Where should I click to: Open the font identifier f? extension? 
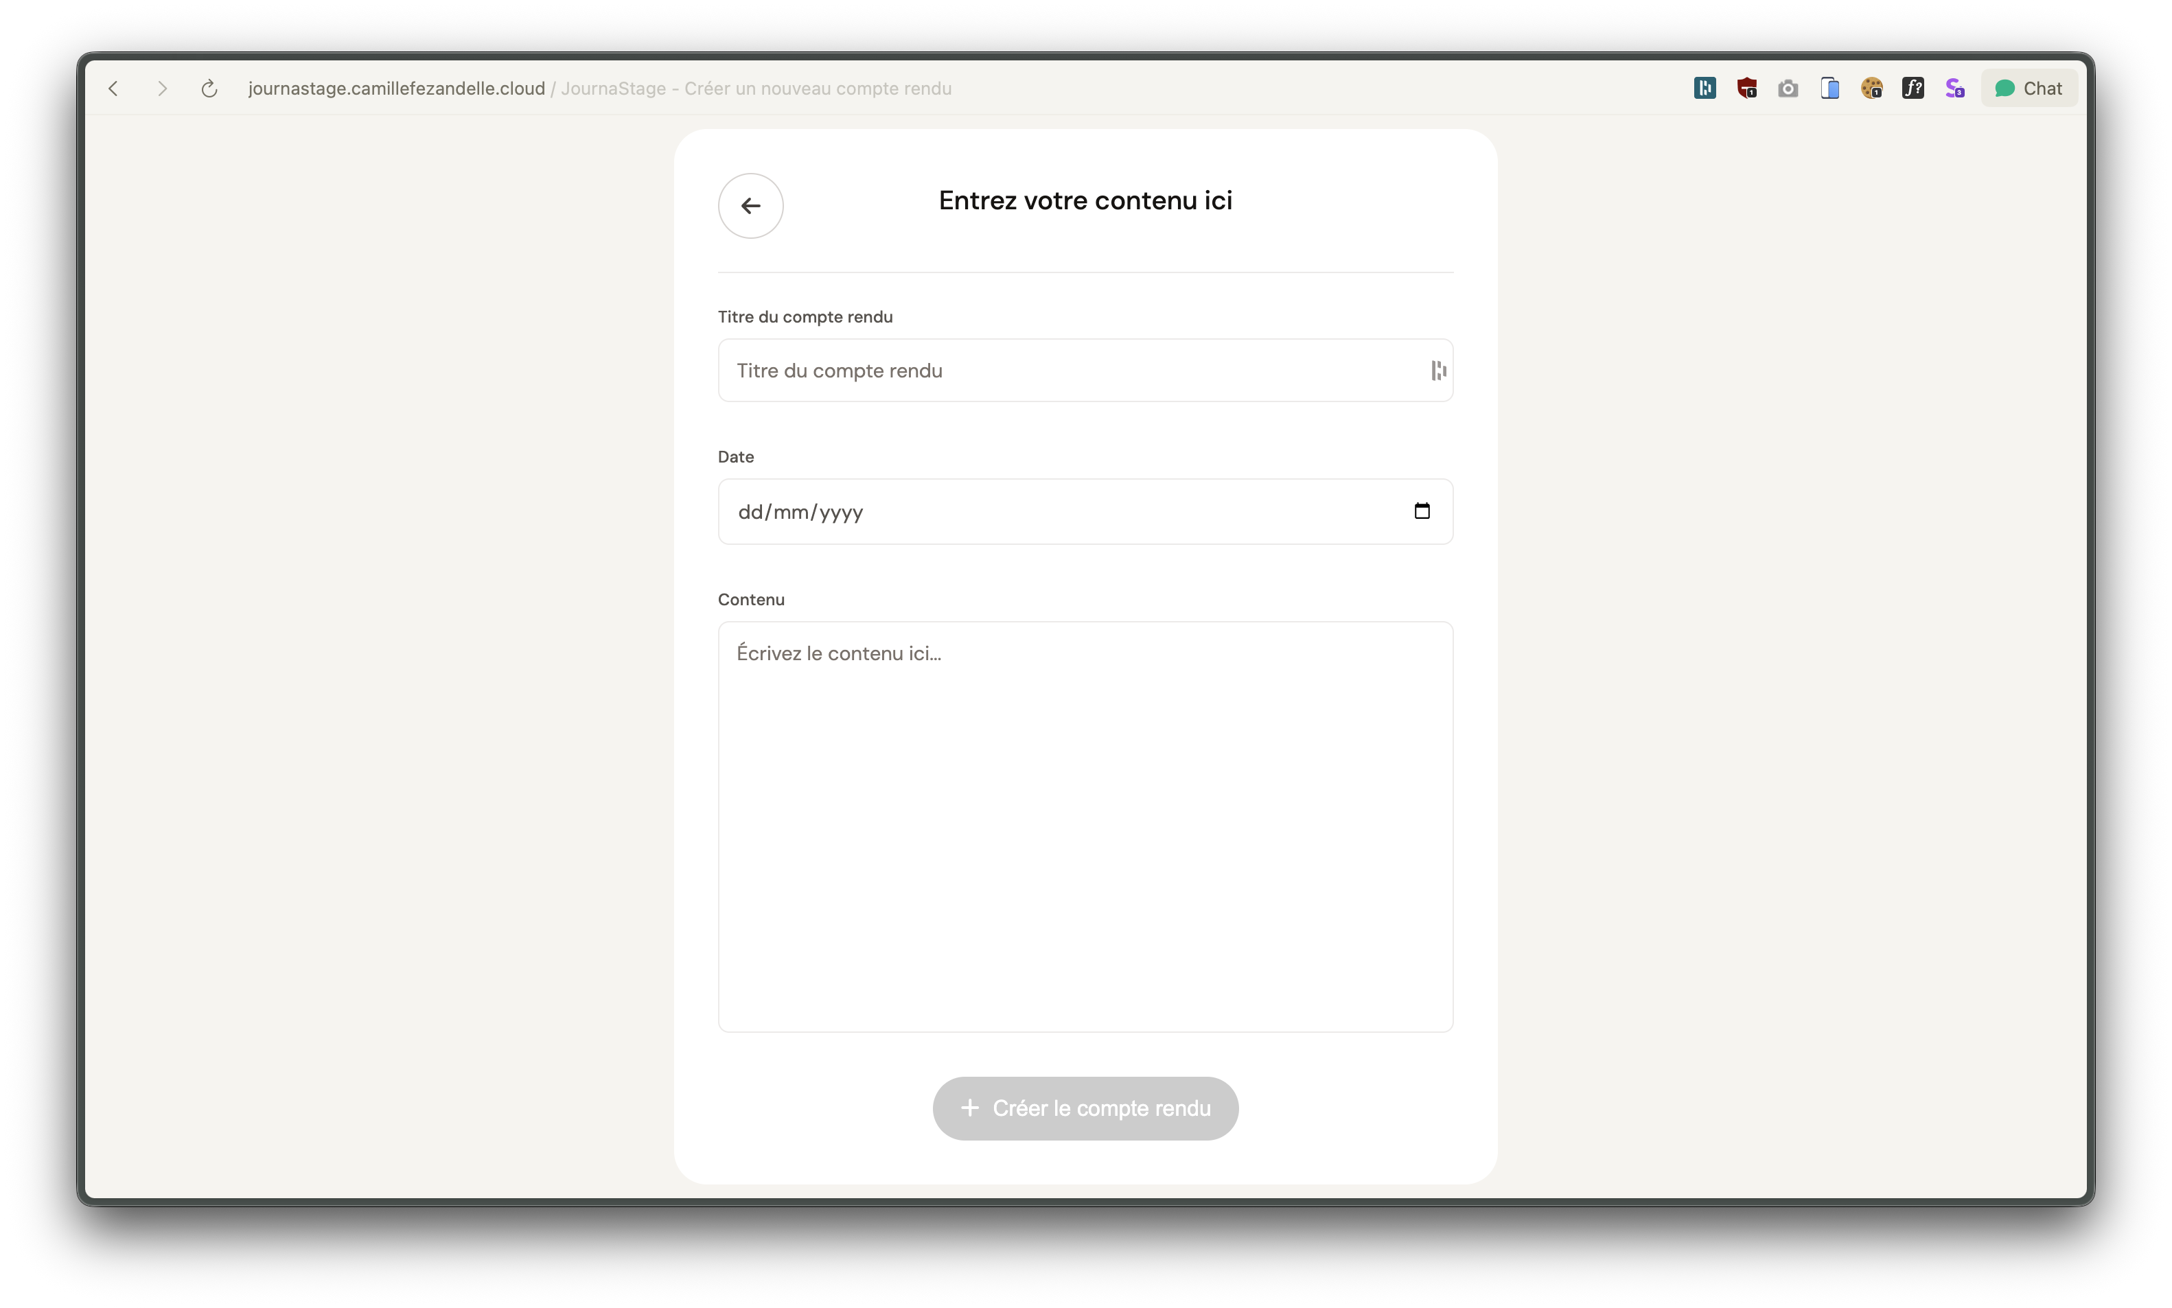[1913, 88]
